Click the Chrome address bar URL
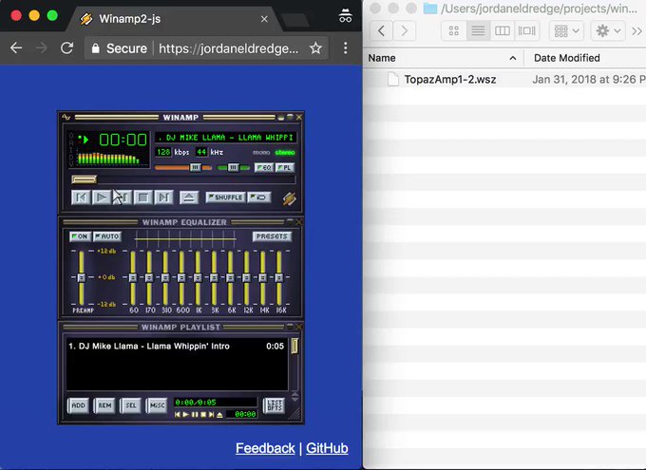This screenshot has width=646, height=470. pos(229,48)
